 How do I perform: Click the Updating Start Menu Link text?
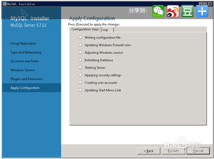(x=103, y=90)
